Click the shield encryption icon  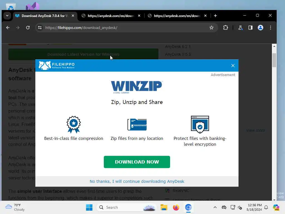coord(200,125)
